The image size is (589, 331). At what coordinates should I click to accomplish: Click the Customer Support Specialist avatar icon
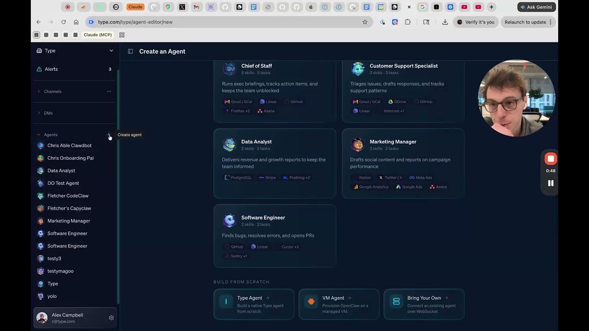(358, 68)
